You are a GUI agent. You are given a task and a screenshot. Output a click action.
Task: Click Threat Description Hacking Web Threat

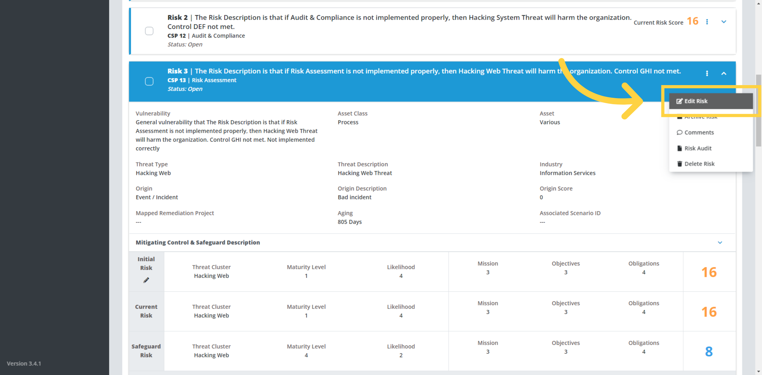[364, 173]
